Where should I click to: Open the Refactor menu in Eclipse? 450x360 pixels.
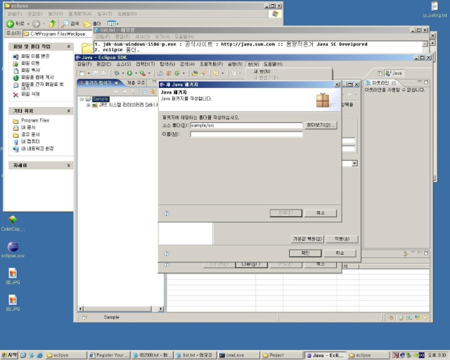point(146,64)
